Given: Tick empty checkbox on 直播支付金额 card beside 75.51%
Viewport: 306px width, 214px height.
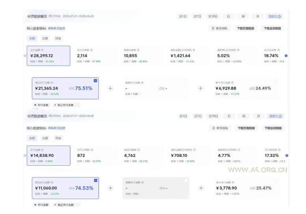Looking at the screenshot, I should [x=185, y=80].
